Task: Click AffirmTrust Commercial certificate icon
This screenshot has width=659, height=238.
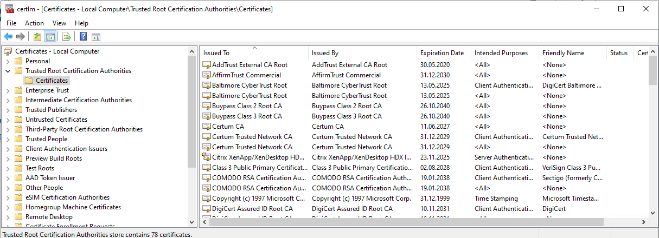Action: [207, 75]
